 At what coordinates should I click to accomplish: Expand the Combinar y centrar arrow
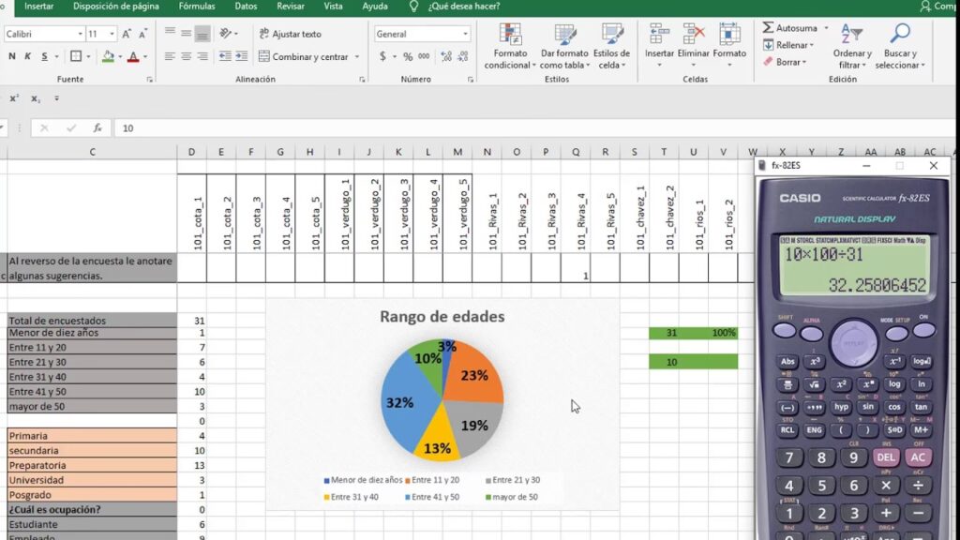(x=357, y=57)
